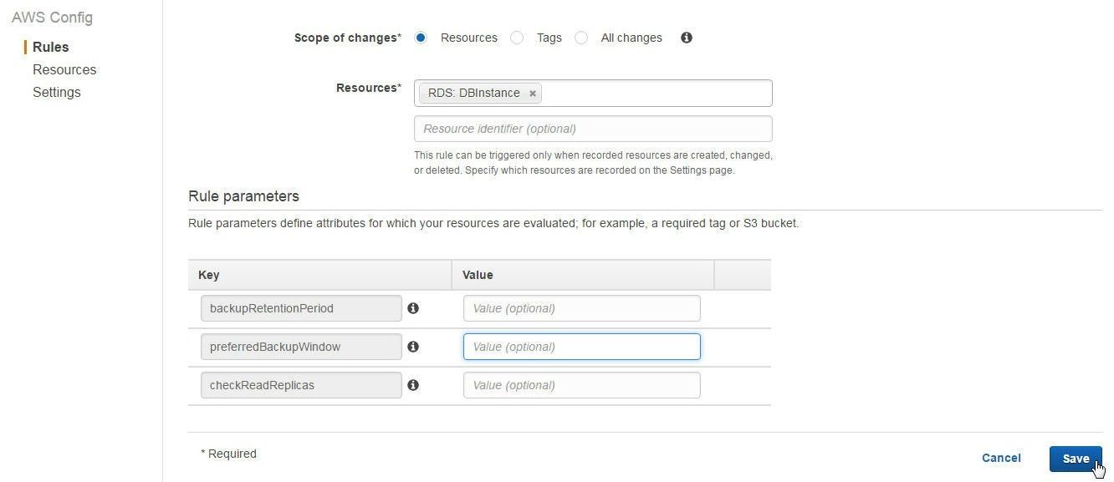
Task: Click the checkReadReplicas key field
Action: coord(301,385)
